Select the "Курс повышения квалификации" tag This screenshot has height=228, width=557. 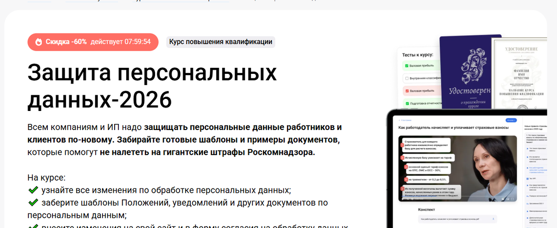pyautogui.click(x=220, y=42)
